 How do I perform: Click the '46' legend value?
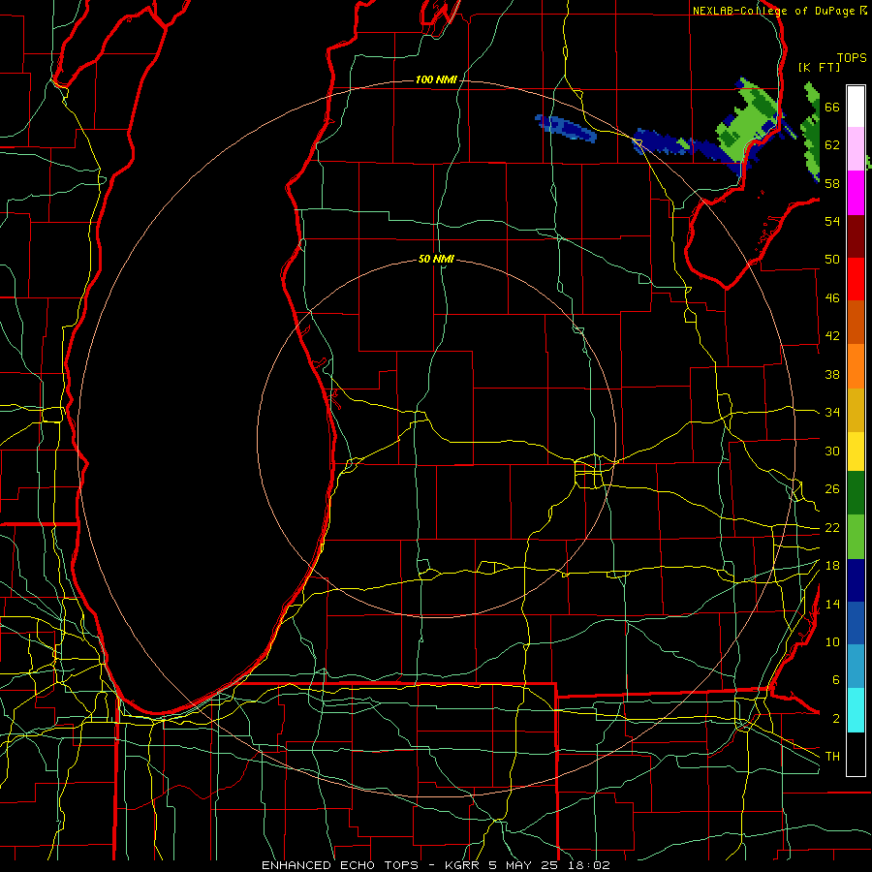click(832, 298)
